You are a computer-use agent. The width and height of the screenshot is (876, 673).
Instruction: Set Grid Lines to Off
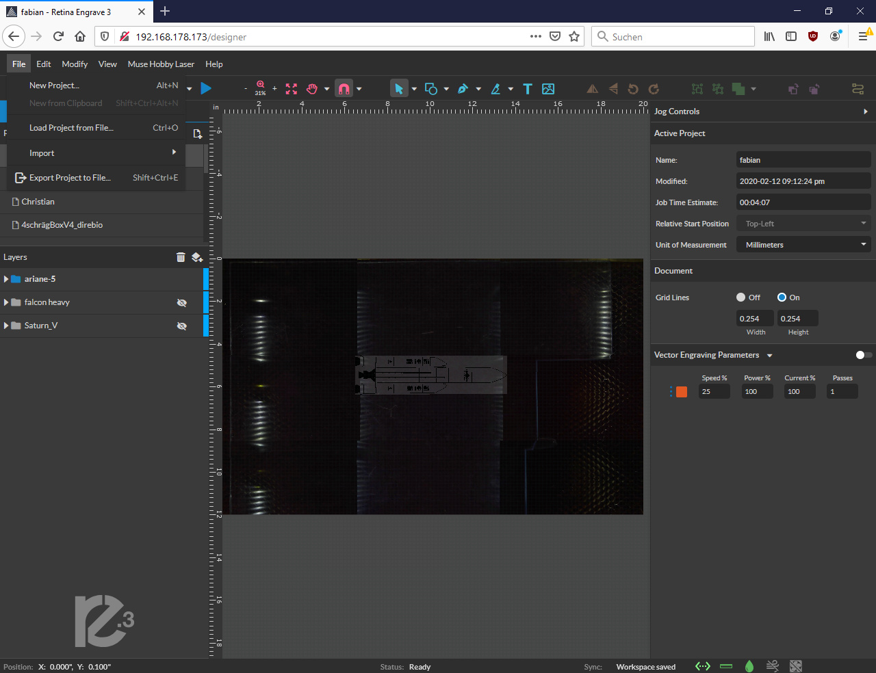tap(740, 298)
